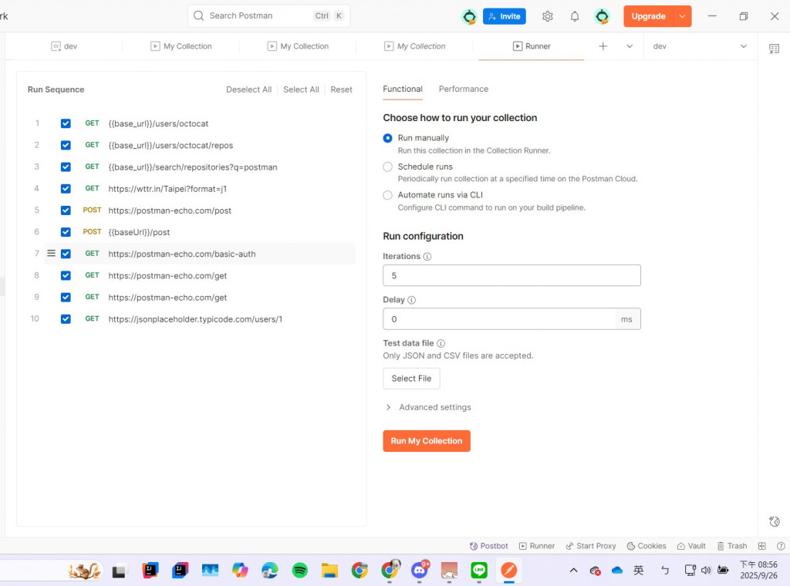Select the Runner tab
The width and height of the screenshot is (790, 586).
point(532,46)
